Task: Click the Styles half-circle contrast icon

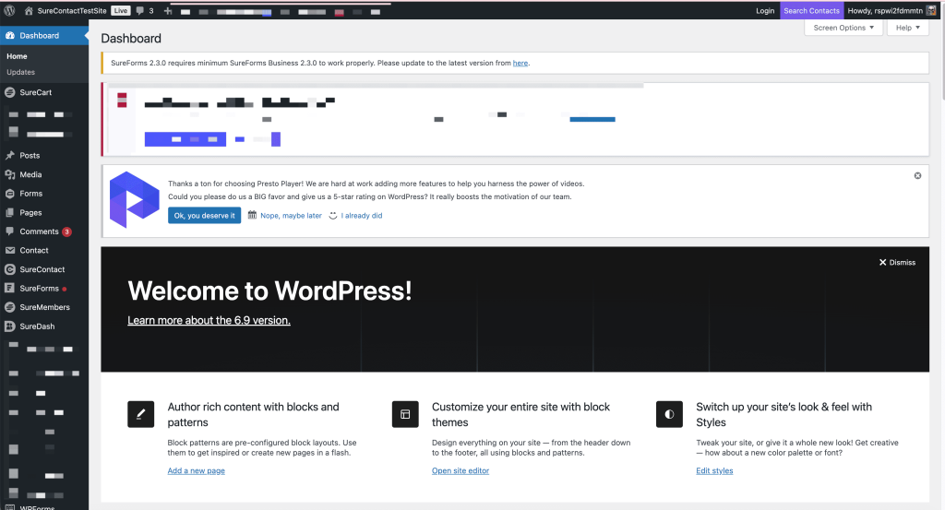Action: tap(669, 414)
